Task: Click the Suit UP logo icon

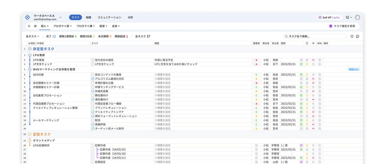Action: [27, 17]
